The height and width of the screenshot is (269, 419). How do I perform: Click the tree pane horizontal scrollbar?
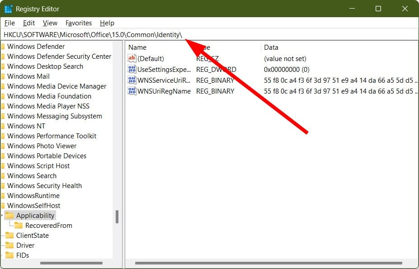coord(71,263)
